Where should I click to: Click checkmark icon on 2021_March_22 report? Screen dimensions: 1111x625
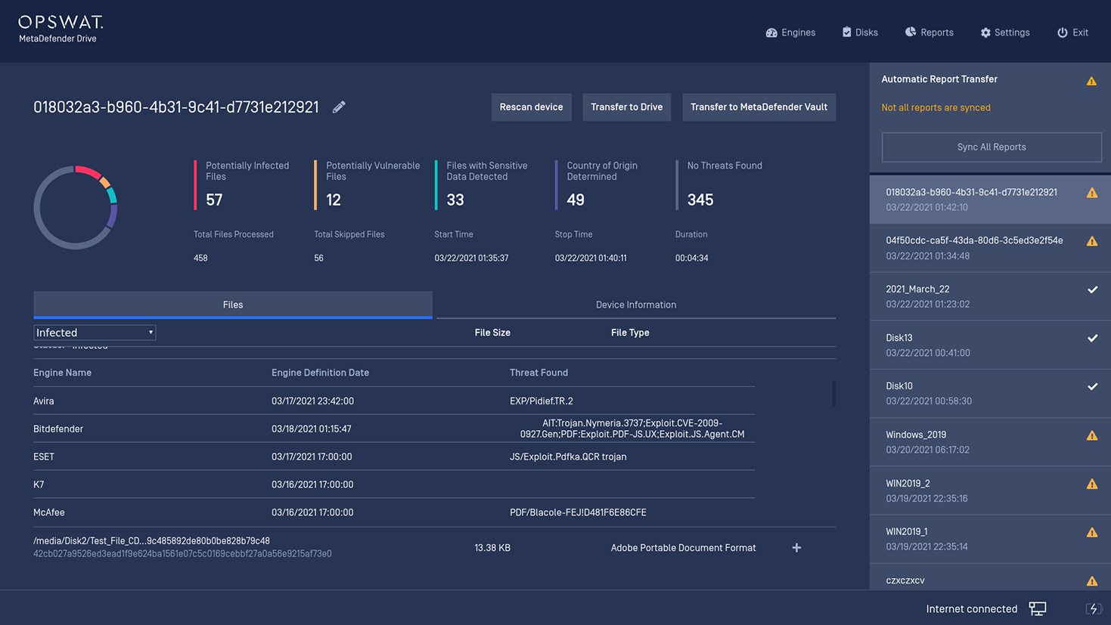1092,289
